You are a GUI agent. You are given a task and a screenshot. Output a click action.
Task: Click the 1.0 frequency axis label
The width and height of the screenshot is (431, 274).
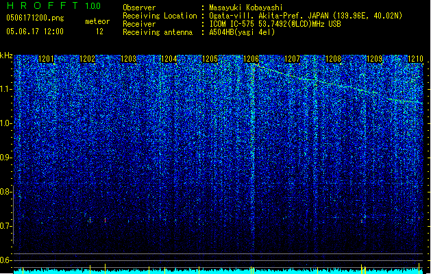(x=6, y=123)
